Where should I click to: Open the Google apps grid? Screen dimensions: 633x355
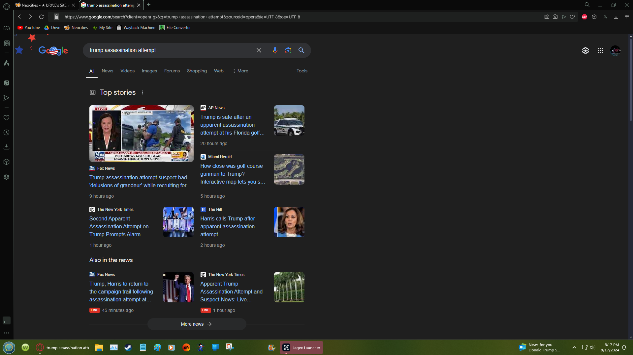coord(600,51)
